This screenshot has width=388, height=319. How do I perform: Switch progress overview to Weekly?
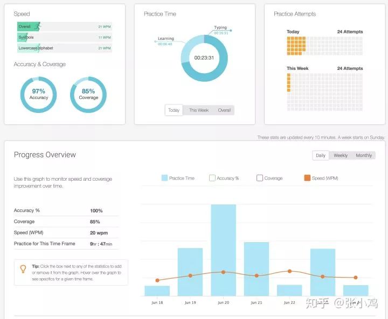(x=341, y=155)
